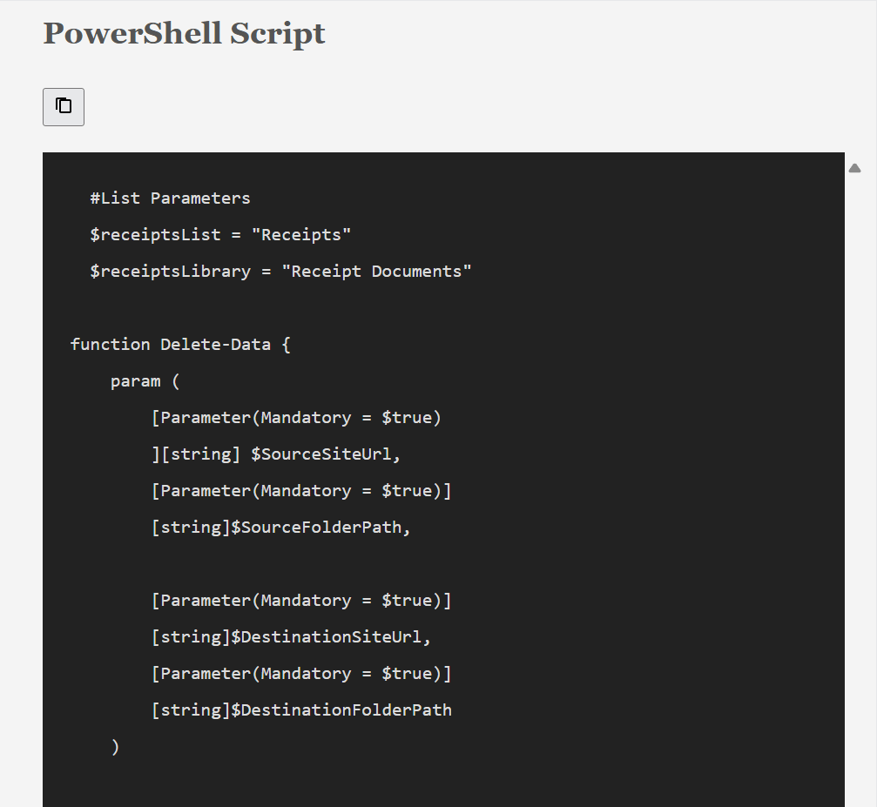Click the scroll up arrow of code block
Image resolution: width=877 pixels, height=807 pixels.
[x=854, y=168]
